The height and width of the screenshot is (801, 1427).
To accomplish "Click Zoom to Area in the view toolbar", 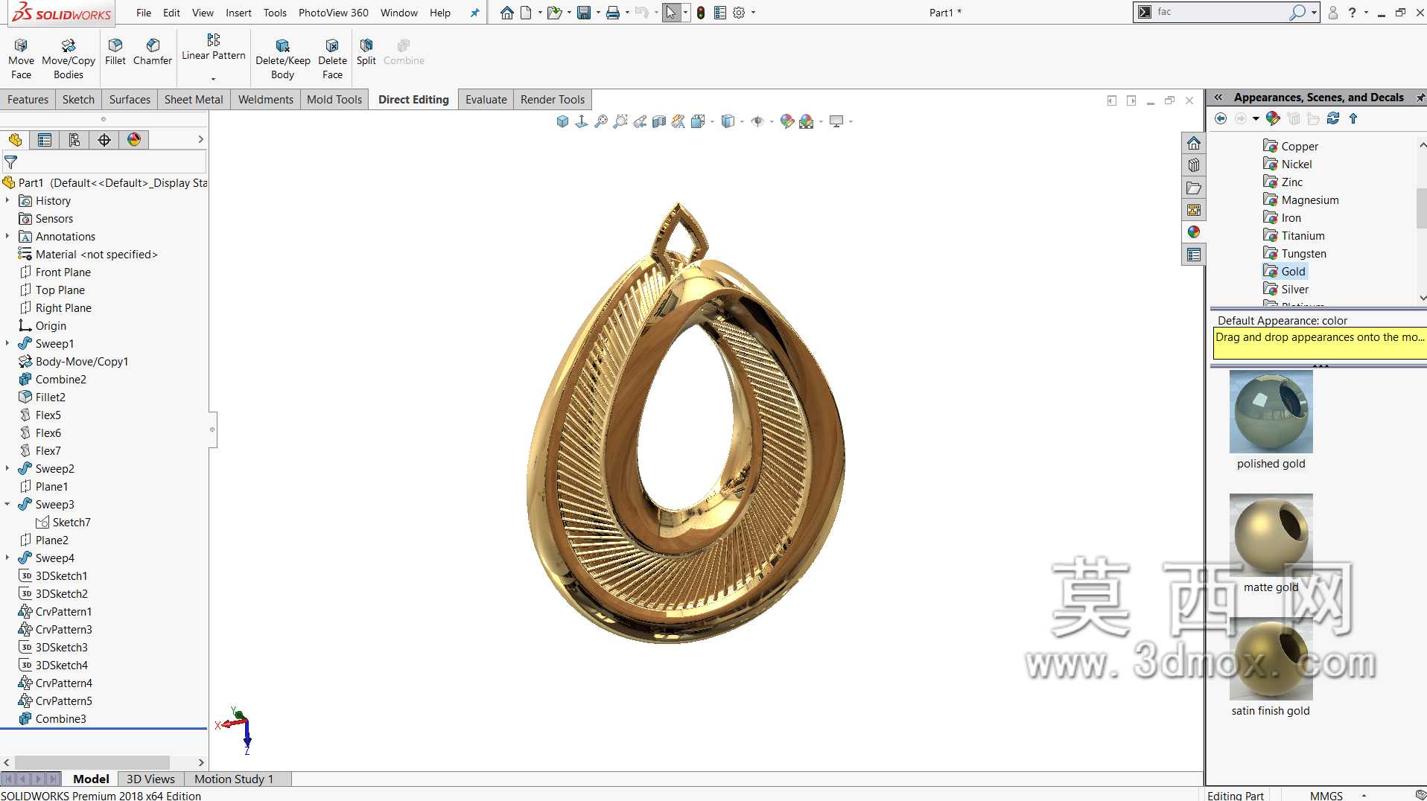I will [620, 121].
